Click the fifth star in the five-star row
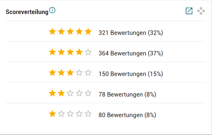 [88, 32]
